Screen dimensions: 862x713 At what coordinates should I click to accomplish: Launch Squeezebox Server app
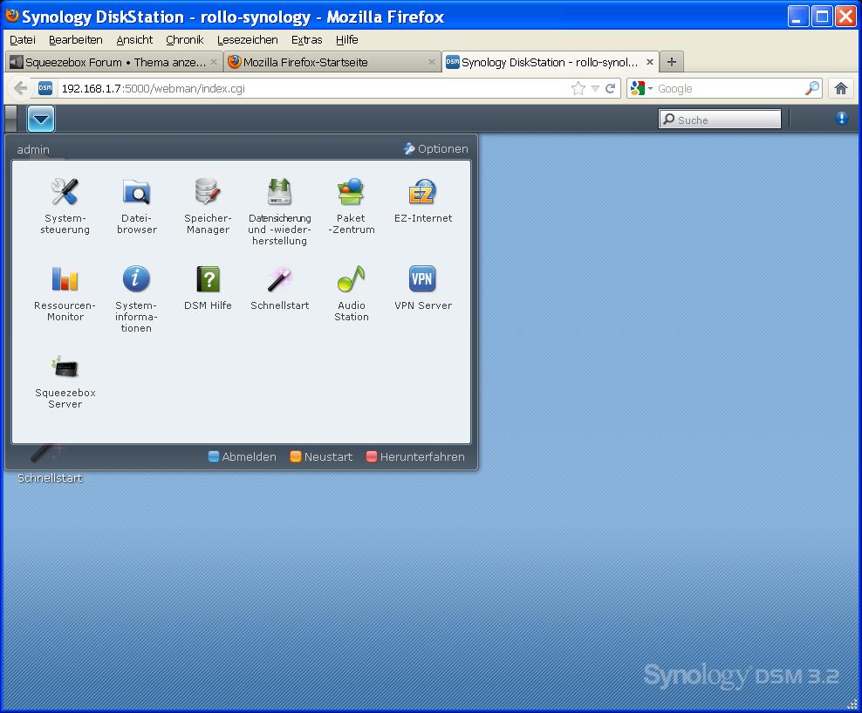tap(65, 367)
